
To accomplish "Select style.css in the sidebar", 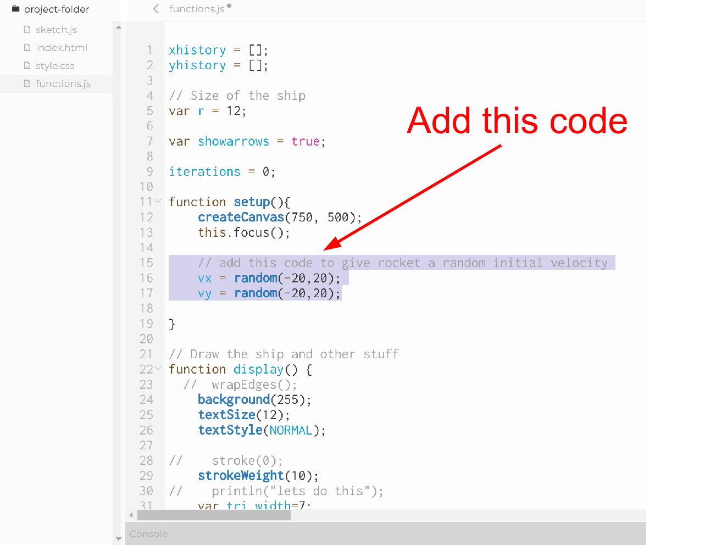I will 55,66.
